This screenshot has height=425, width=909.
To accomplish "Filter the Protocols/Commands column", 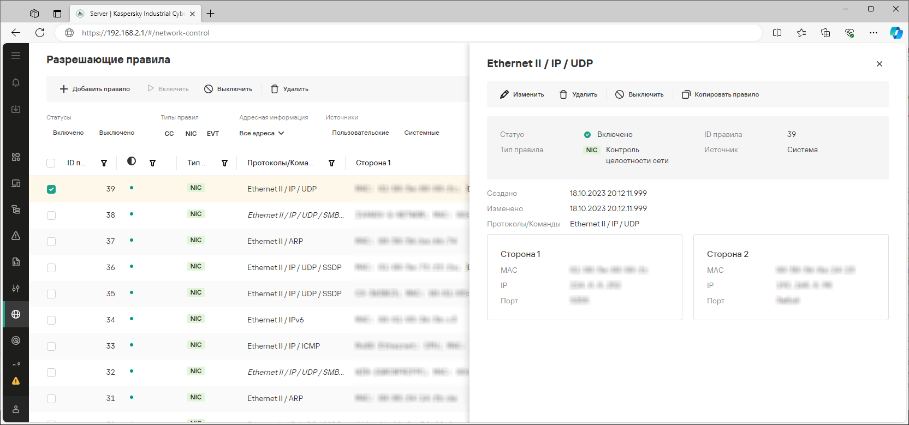I will [331, 163].
